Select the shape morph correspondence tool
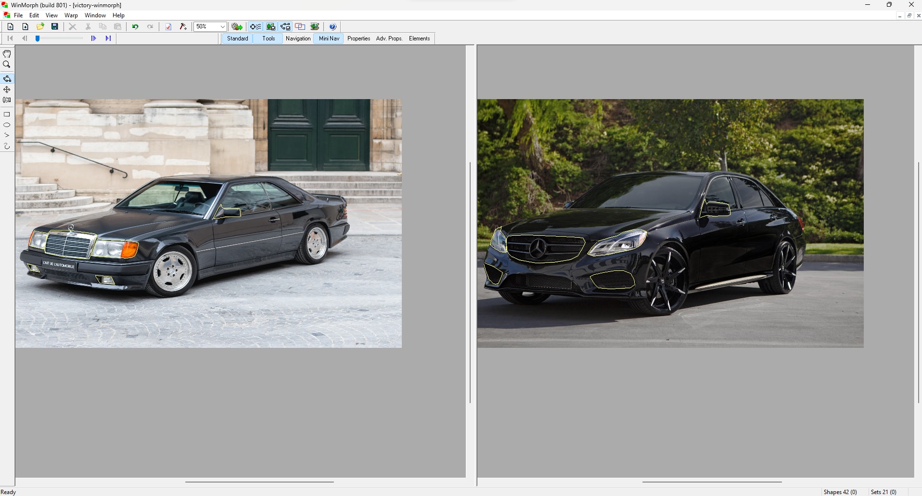The width and height of the screenshot is (922, 496). (x=7, y=100)
